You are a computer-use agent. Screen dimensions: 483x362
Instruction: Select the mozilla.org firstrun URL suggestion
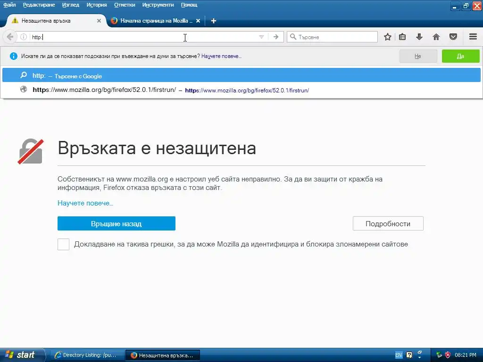click(x=241, y=90)
